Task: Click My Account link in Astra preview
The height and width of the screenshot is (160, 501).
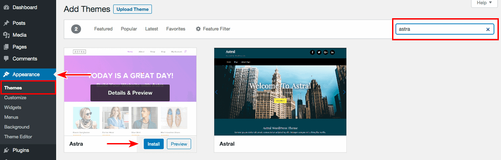Action: click(176, 52)
